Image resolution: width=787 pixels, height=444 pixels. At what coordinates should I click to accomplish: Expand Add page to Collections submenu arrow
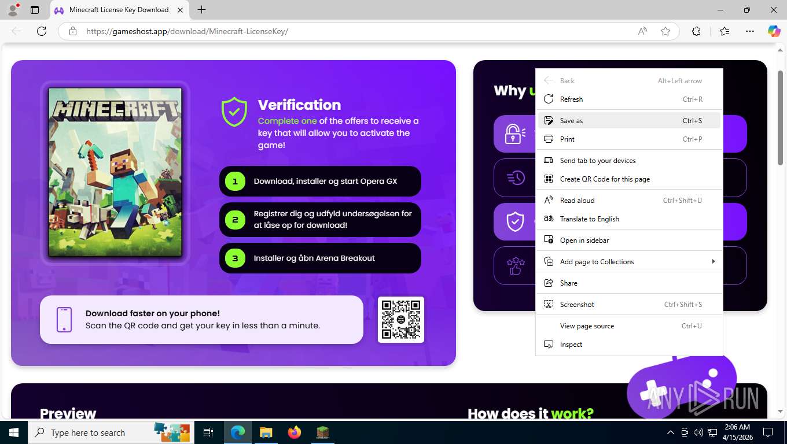coord(714,262)
